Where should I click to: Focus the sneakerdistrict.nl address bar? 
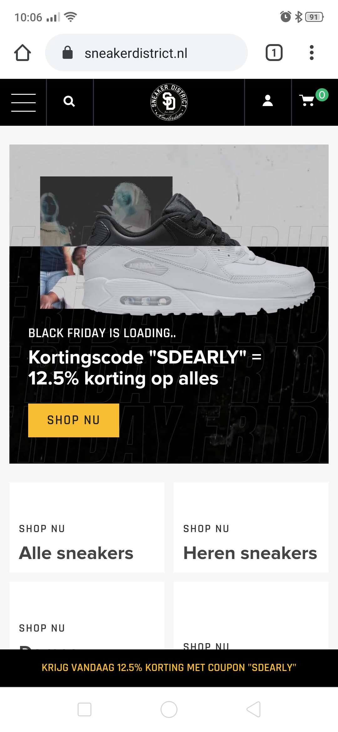click(x=146, y=53)
